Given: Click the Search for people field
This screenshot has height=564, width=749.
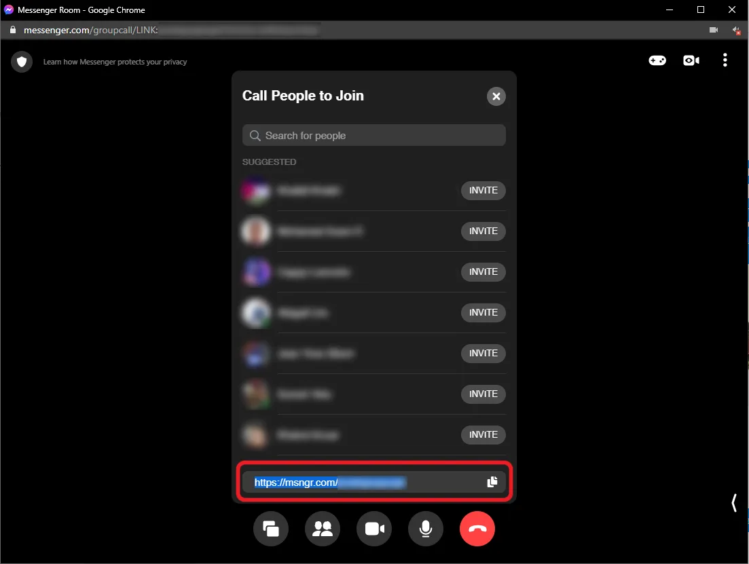Looking at the screenshot, I should coord(373,136).
